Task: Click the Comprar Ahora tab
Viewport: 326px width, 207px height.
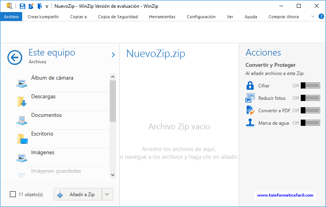Action: 283,17
